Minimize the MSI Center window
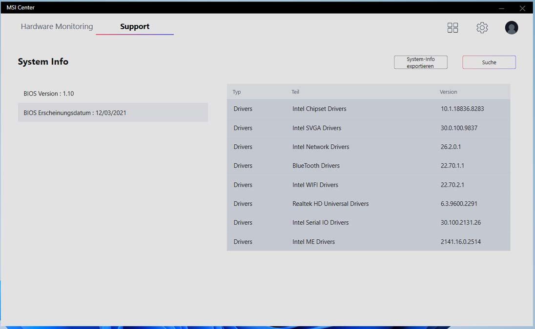The image size is (535, 329). 501,8
